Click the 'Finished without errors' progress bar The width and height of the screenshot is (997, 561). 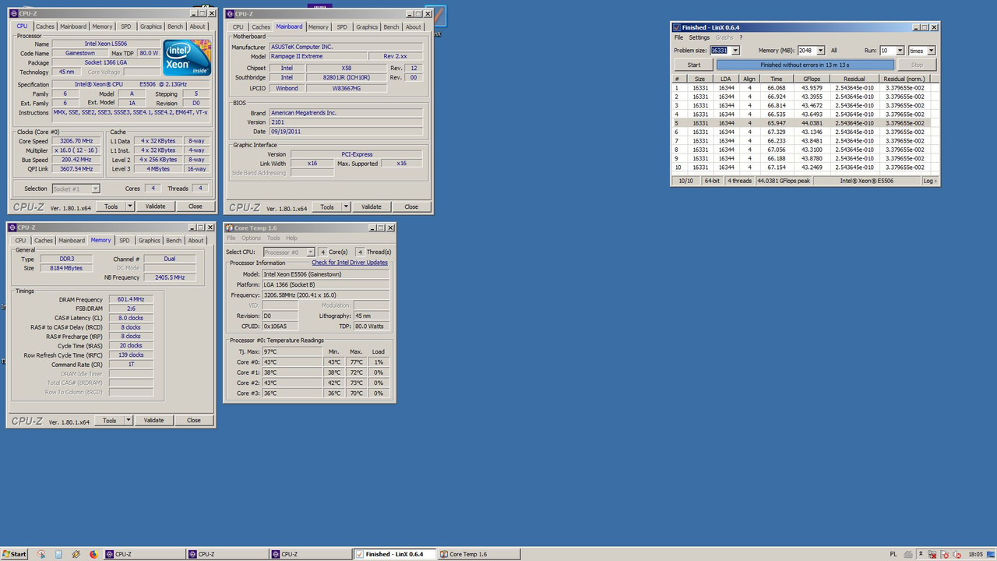pyautogui.click(x=805, y=65)
